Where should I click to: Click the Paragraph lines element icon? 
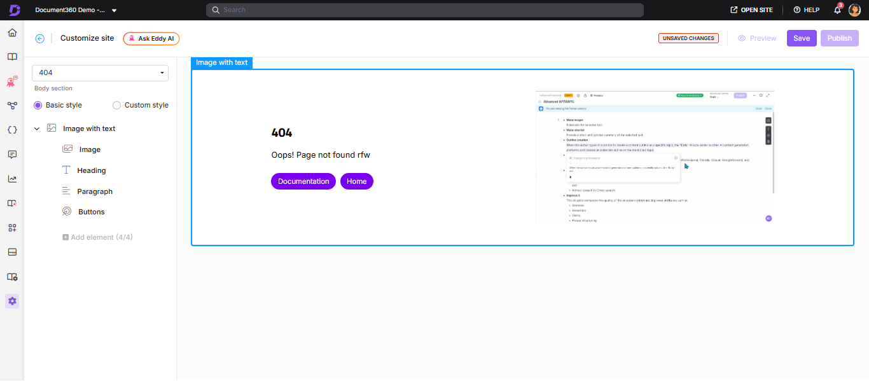pos(66,191)
